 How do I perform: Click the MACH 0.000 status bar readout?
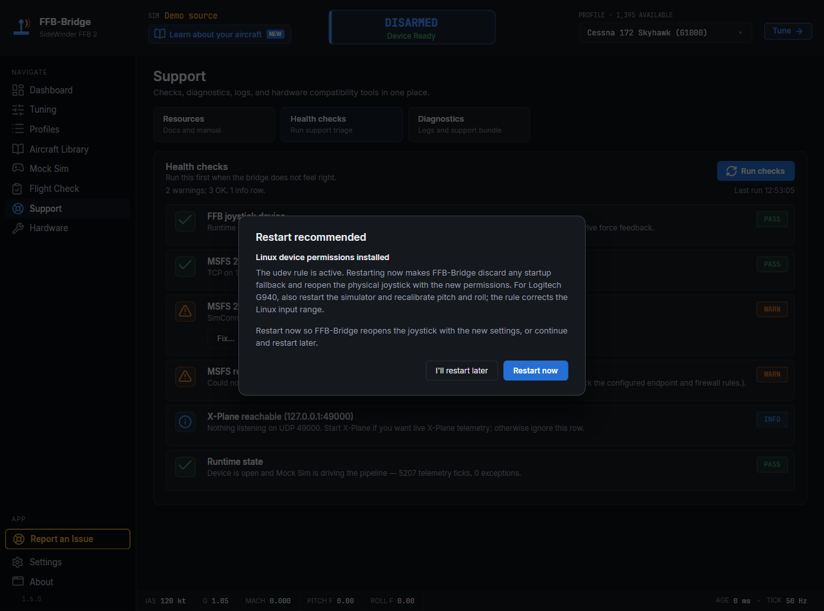click(x=268, y=601)
